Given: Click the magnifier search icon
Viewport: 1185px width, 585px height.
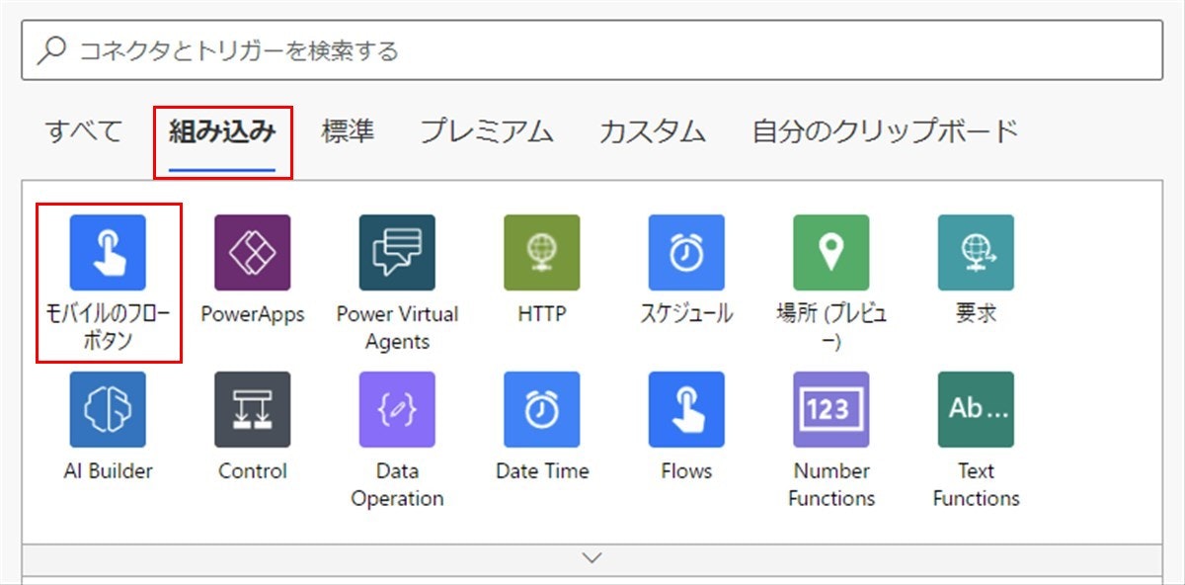Looking at the screenshot, I should [x=51, y=49].
